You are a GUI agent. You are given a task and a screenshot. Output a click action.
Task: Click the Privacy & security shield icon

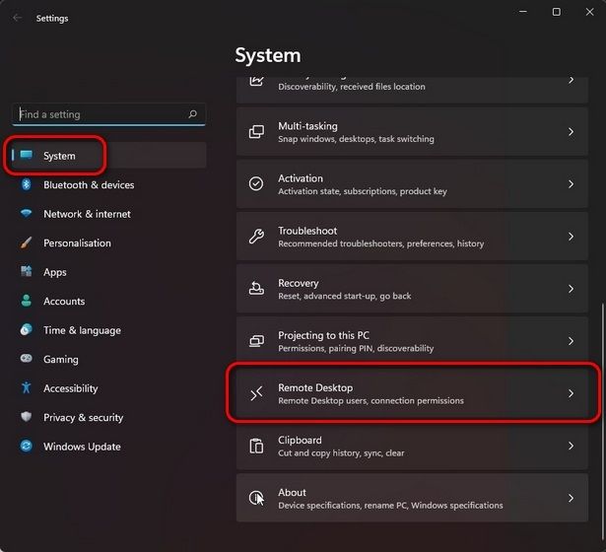point(26,418)
